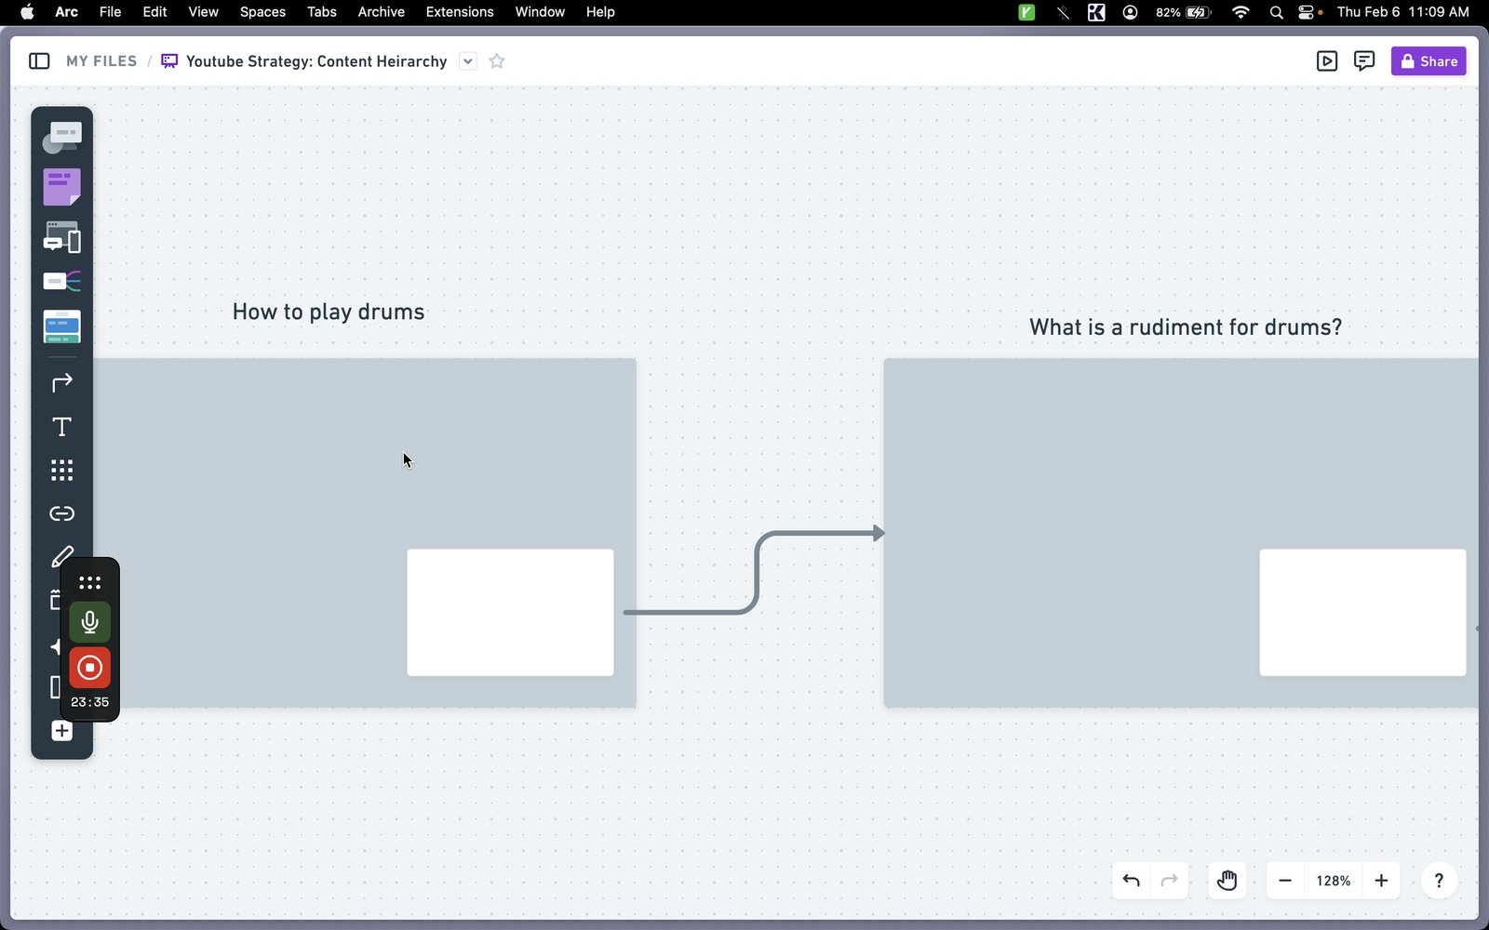1489x930 pixels.
Task: Mute the recording microphone
Action: [89, 622]
